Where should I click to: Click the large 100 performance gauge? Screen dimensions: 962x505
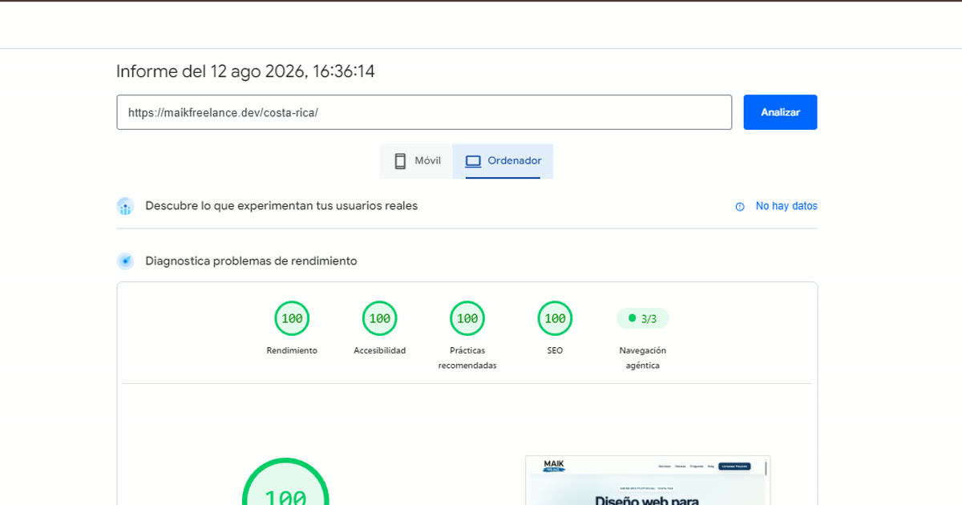285,482
